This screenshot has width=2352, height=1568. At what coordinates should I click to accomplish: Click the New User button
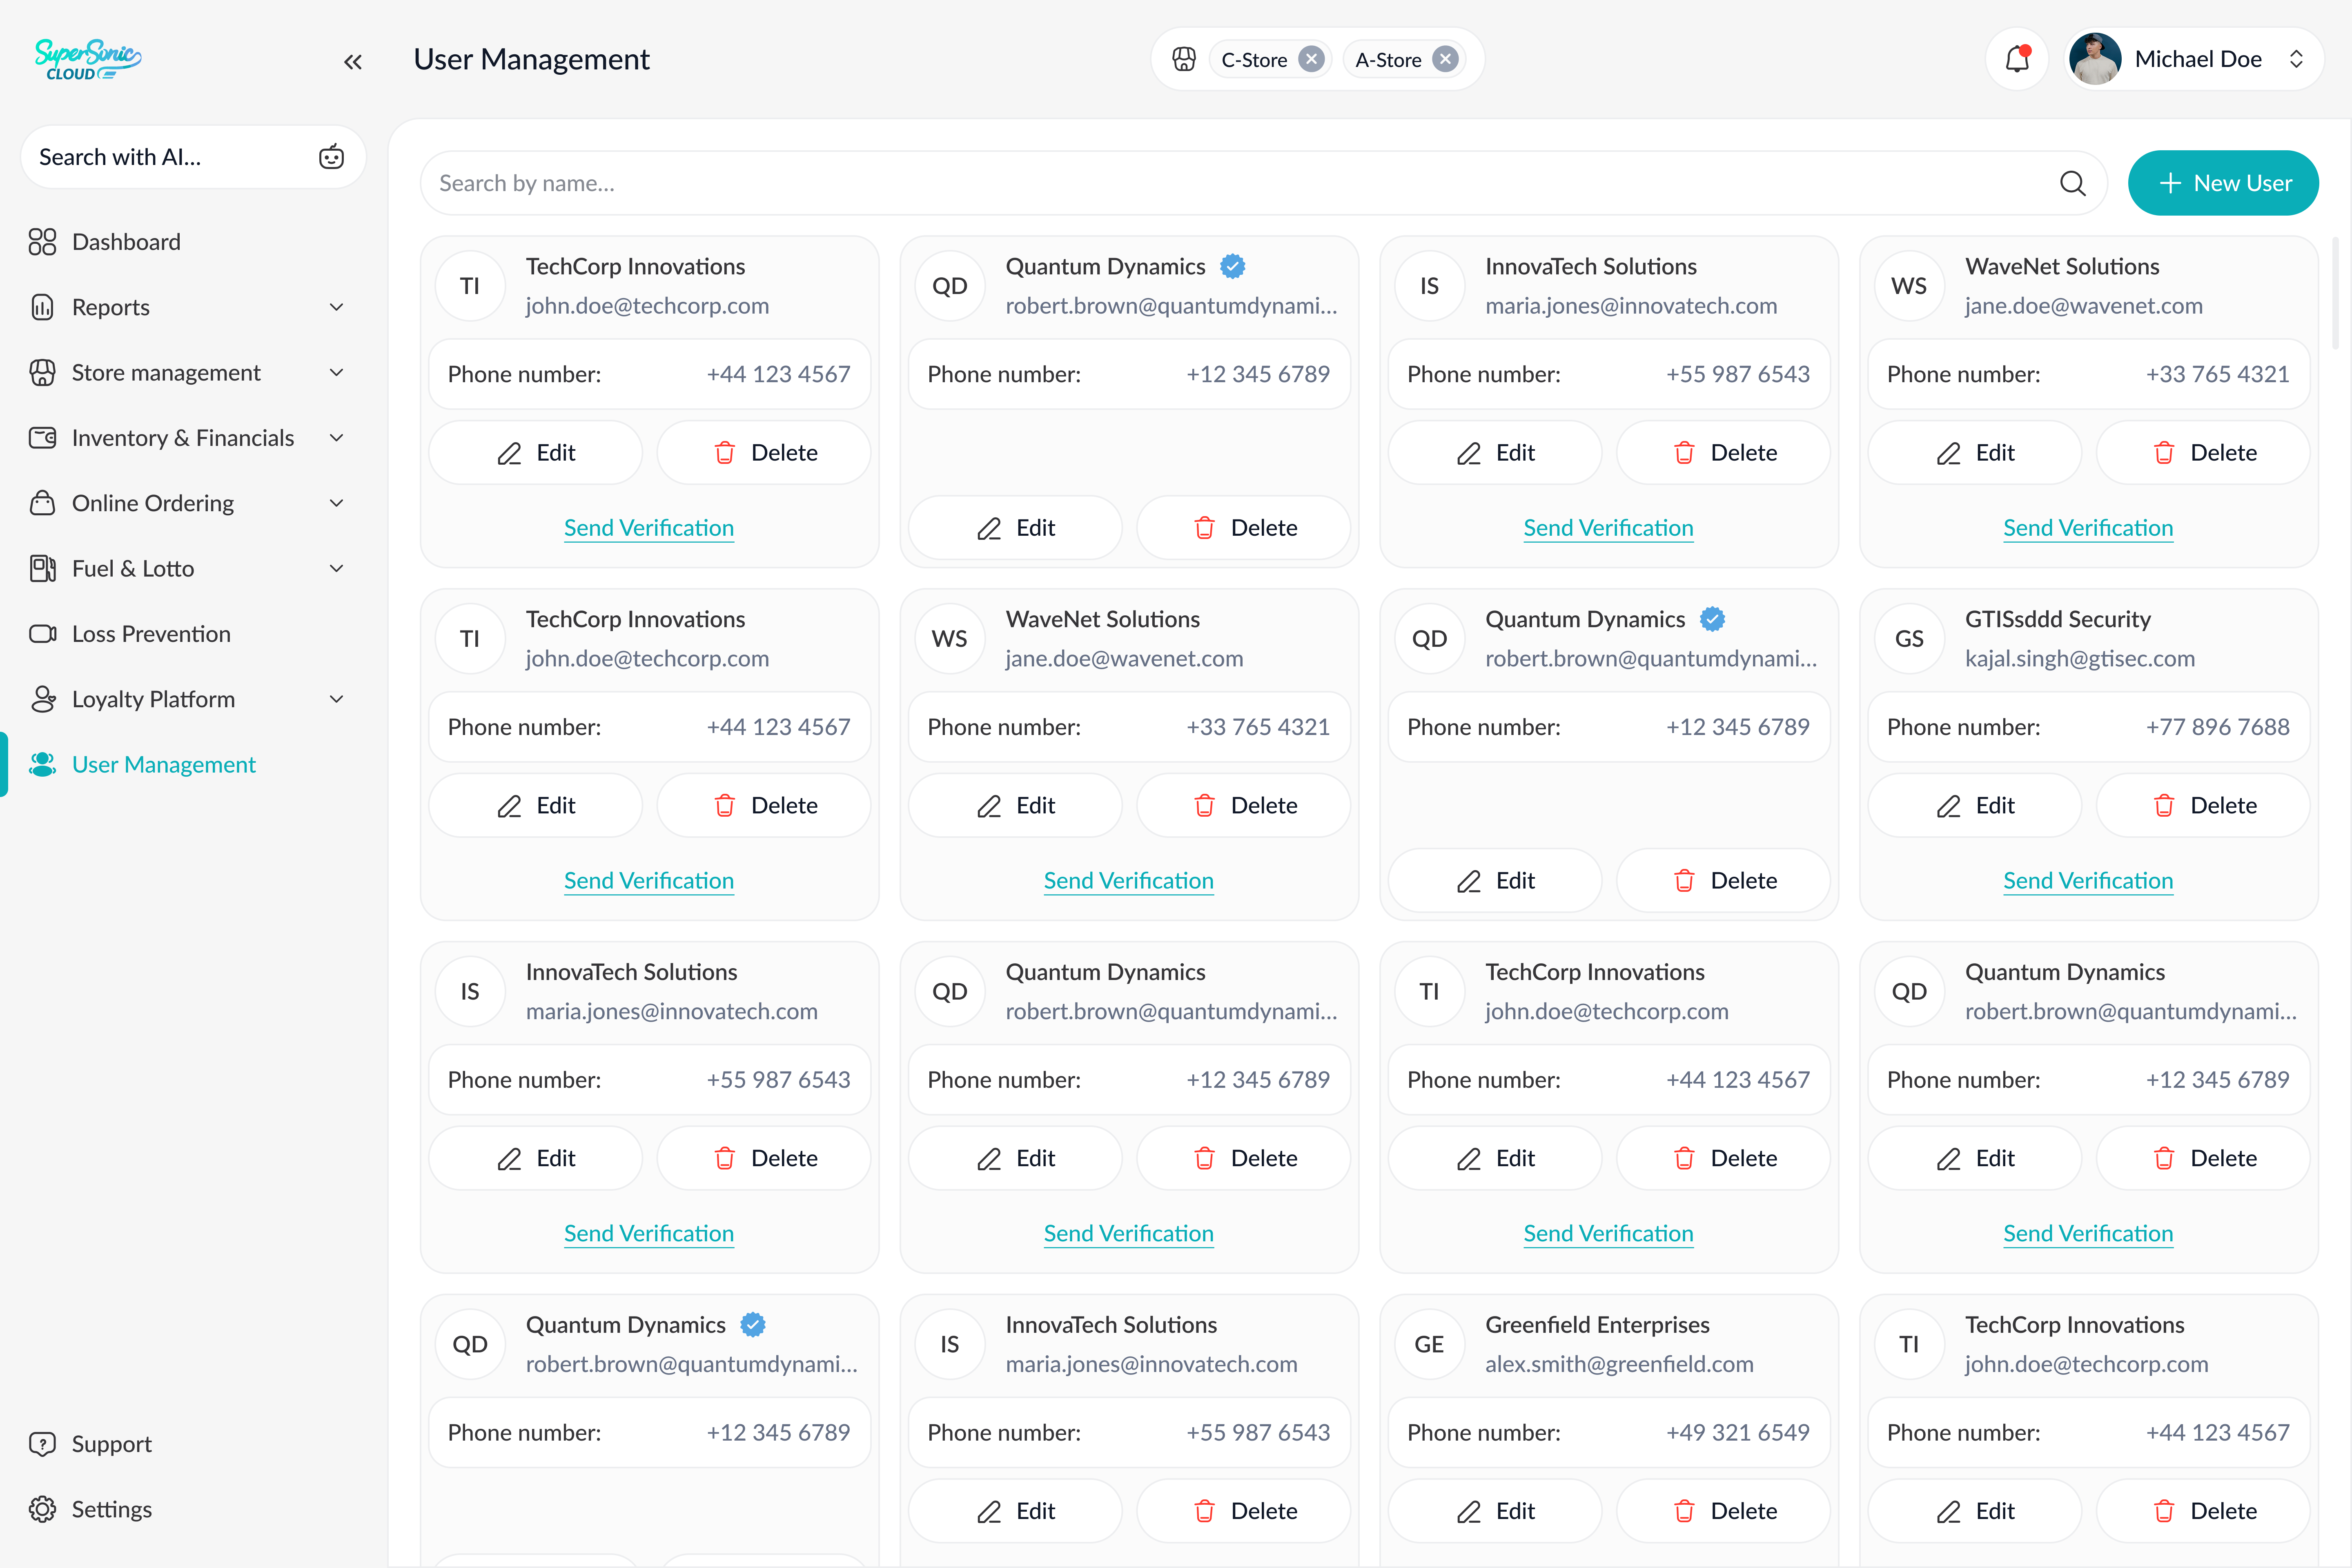coord(2222,183)
